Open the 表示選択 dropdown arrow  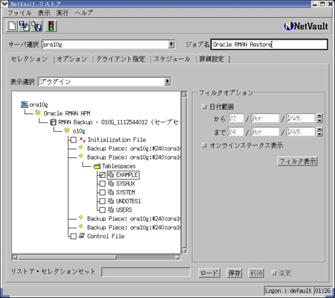(x=167, y=82)
